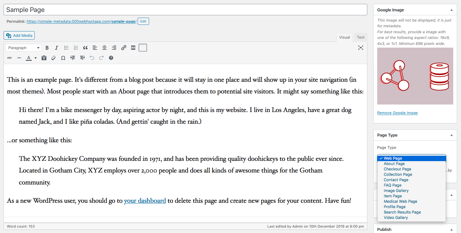Click the 'Hi there! I'm a bike messenger' paragraph
461x233 pixels.
(185, 116)
